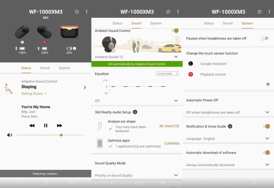This screenshot has width=274, height=188.
Task: Tap the Adaptive Sound Control sitting person icon
Action: 8,89
